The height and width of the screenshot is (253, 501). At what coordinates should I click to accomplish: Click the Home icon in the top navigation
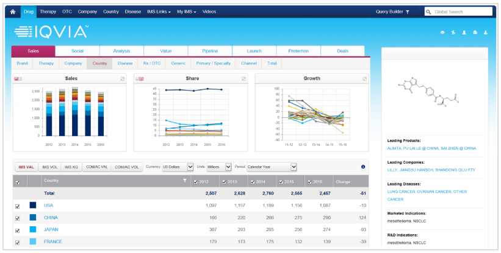[x=13, y=12]
